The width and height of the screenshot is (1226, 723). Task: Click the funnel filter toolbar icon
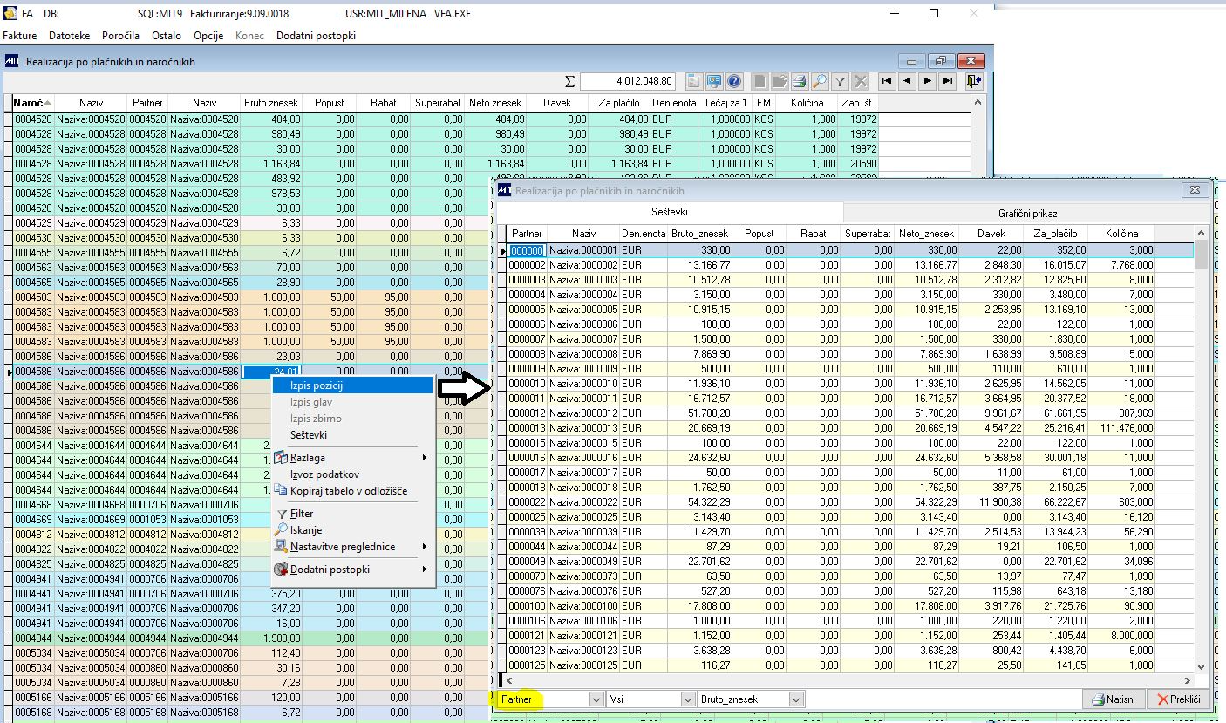pos(840,81)
